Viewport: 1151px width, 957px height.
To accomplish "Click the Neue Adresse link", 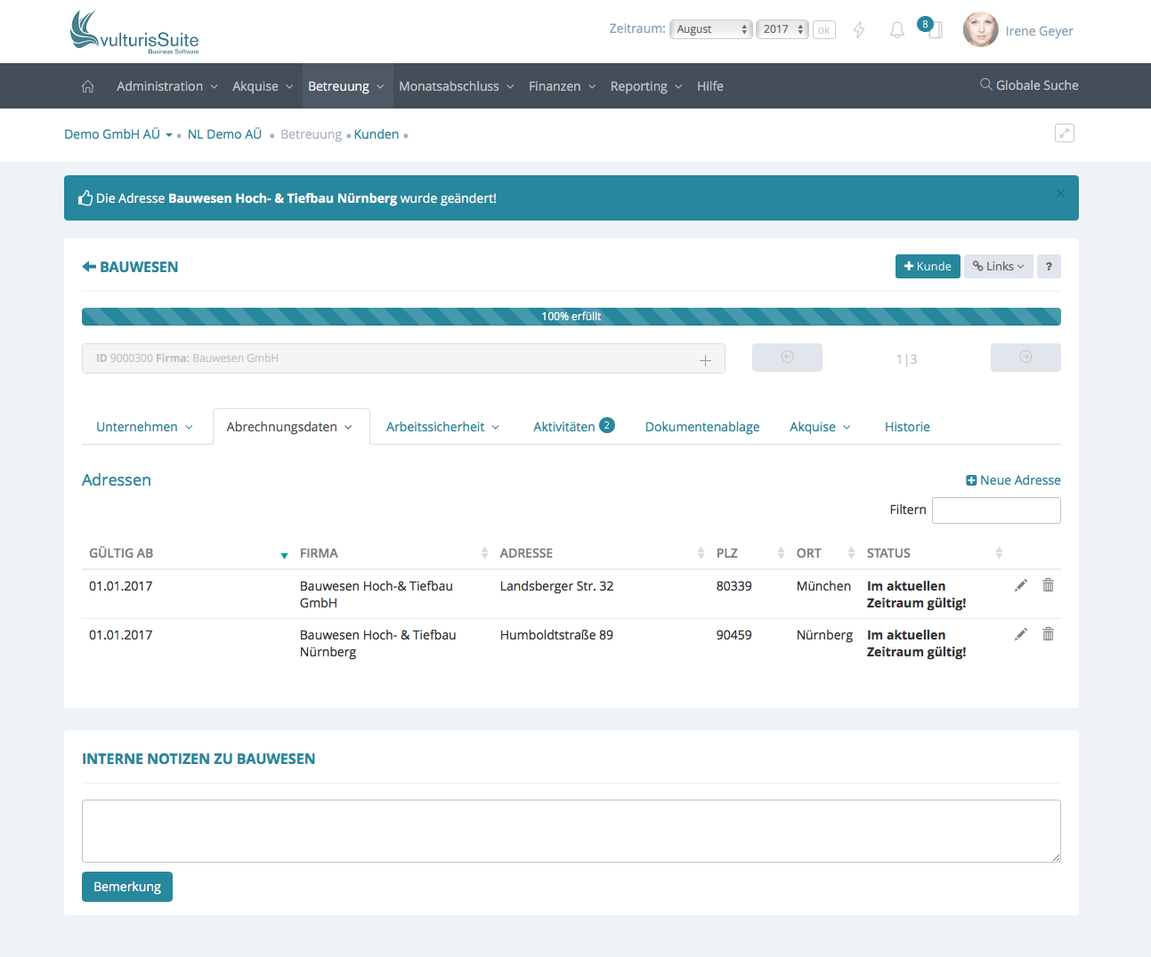I will pos(1013,480).
